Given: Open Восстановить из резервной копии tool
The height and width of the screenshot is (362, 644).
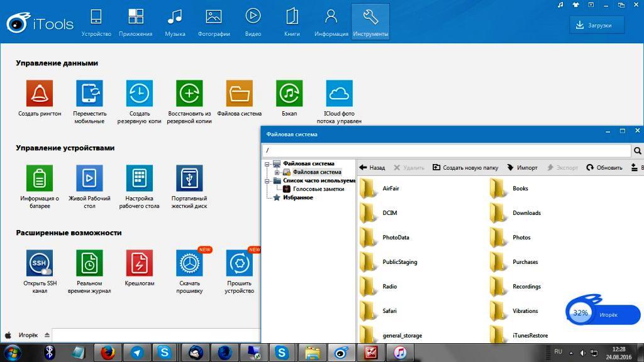Looking at the screenshot, I should (x=189, y=93).
